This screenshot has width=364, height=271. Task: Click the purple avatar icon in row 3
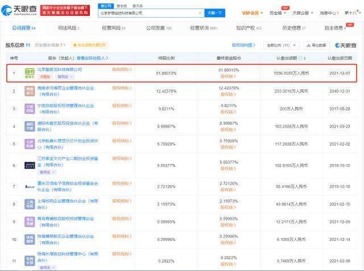[30, 109]
